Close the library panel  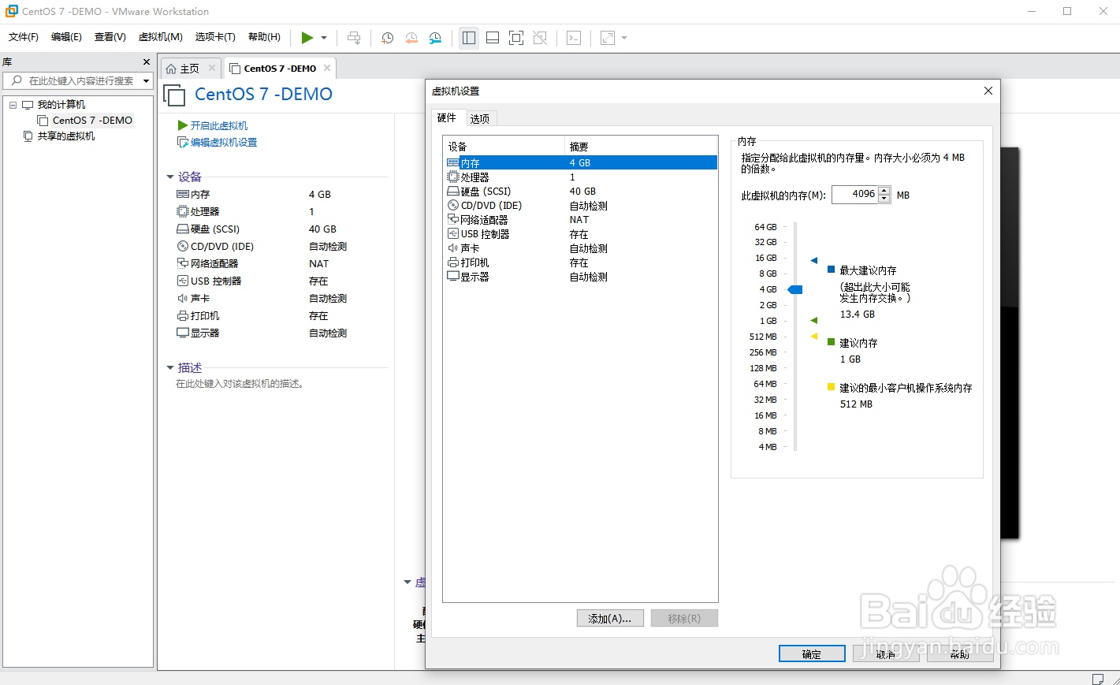pos(147,61)
